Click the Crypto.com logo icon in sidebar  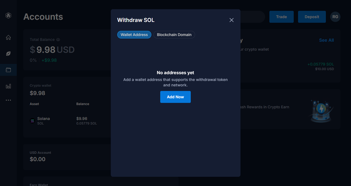pos(8,15)
